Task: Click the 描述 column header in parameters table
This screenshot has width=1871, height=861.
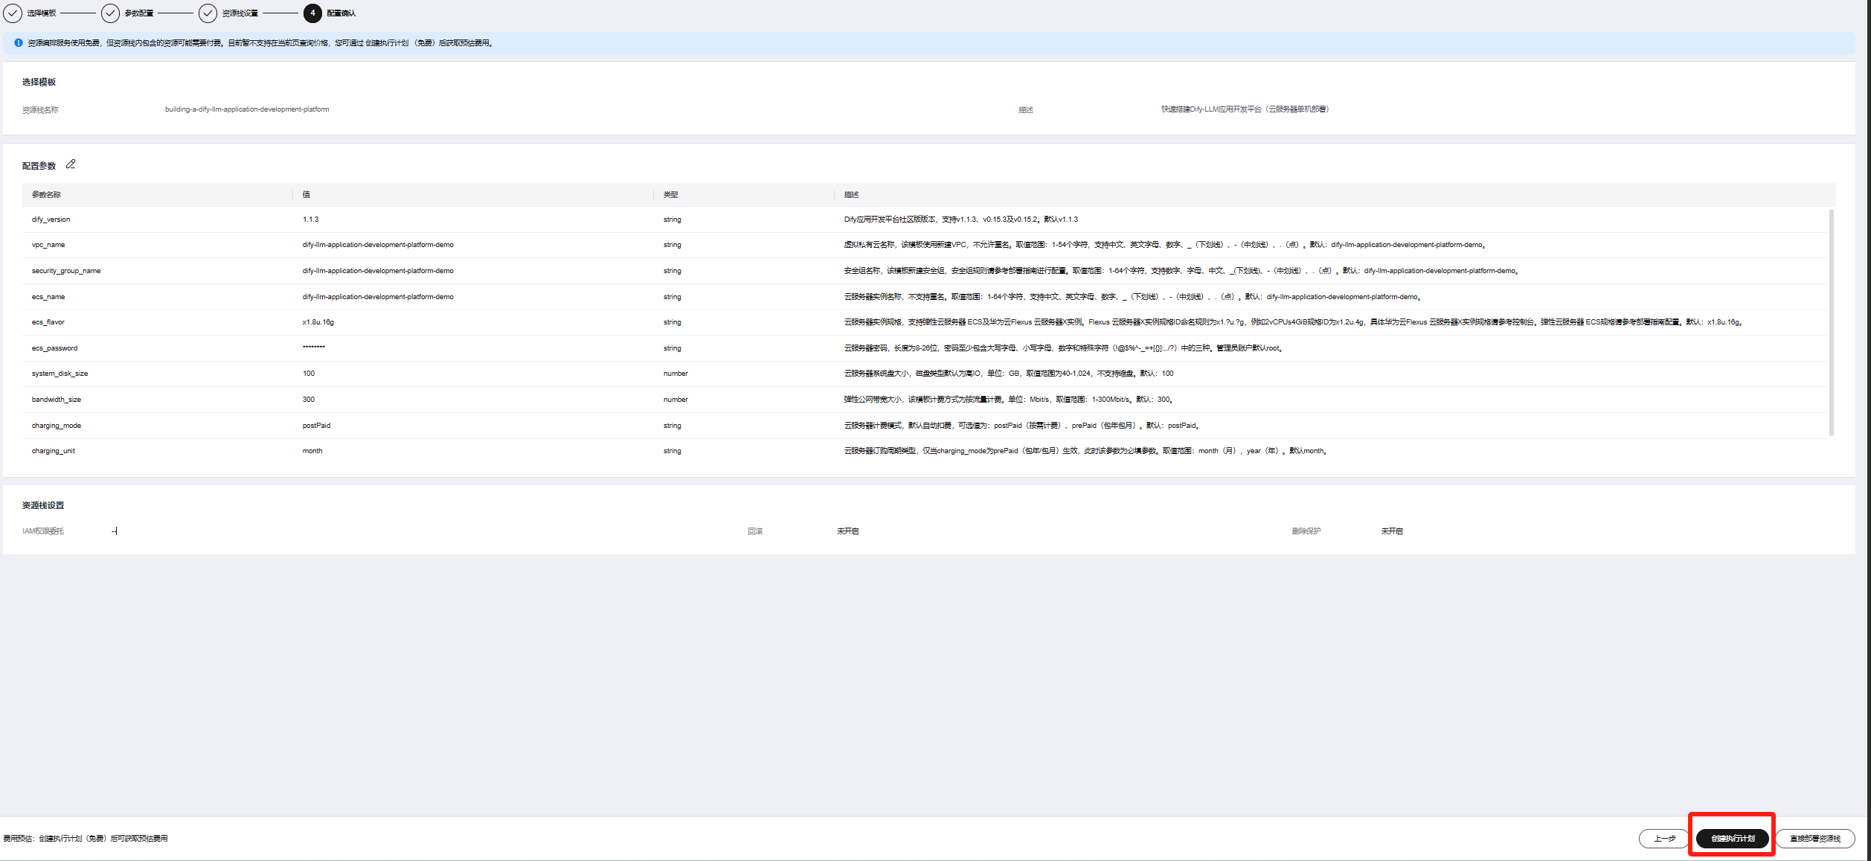Action: (851, 195)
